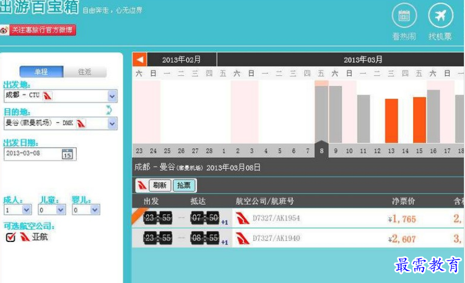Swap departure and destination arrow icon

point(109,110)
